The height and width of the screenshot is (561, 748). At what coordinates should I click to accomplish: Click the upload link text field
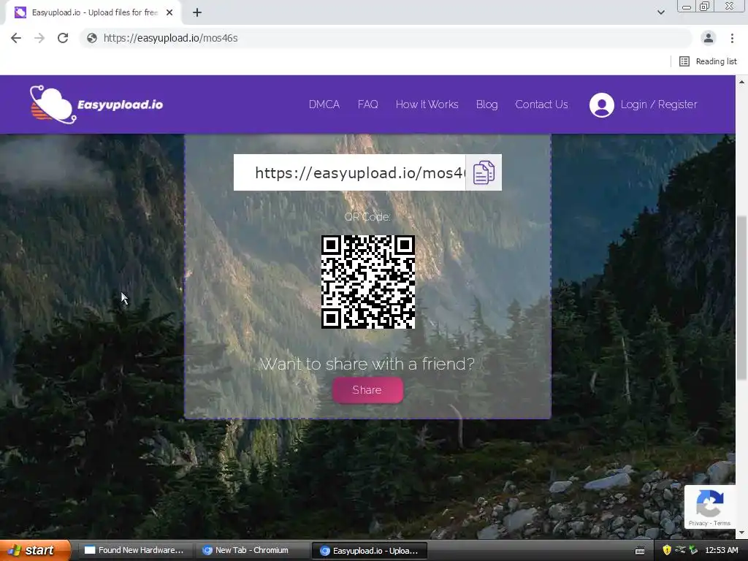[x=350, y=172]
